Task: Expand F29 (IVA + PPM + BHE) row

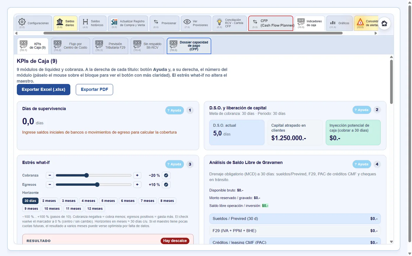Action: click(x=295, y=231)
